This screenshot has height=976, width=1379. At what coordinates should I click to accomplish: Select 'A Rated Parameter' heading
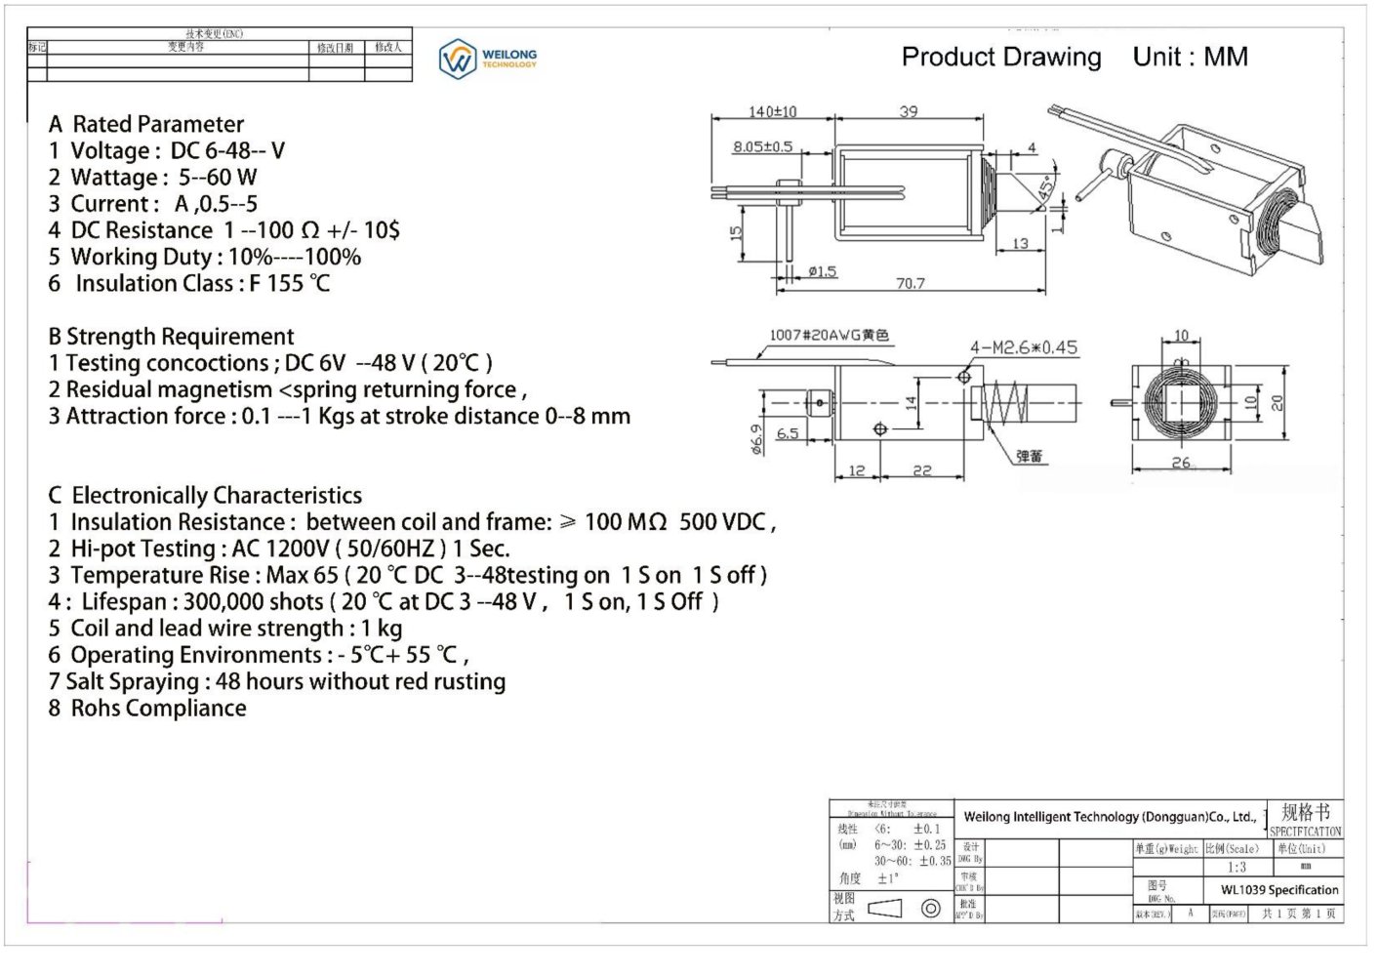pyautogui.click(x=146, y=124)
